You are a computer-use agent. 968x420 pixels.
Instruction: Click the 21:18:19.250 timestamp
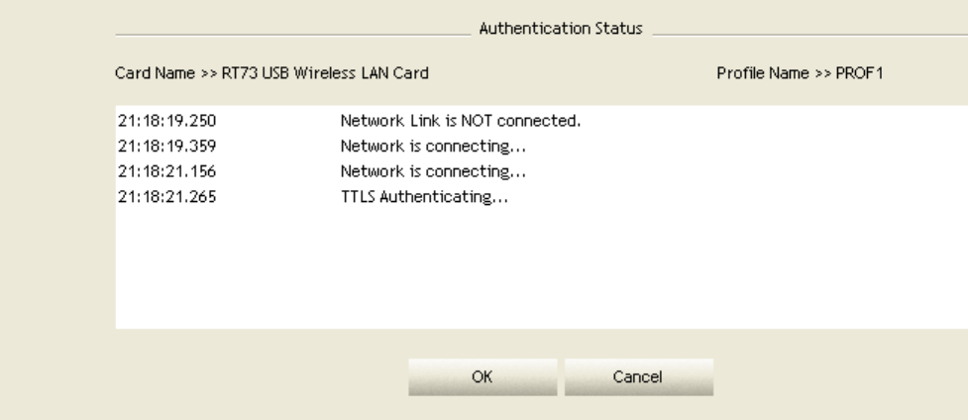[x=154, y=122]
